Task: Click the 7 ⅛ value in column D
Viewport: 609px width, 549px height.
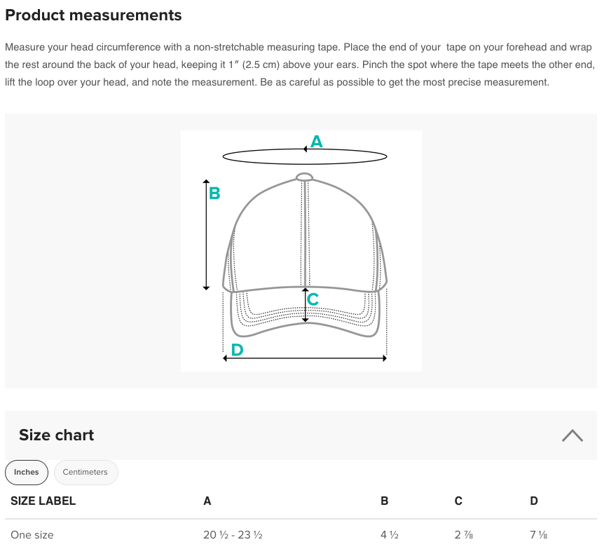Action: (539, 535)
